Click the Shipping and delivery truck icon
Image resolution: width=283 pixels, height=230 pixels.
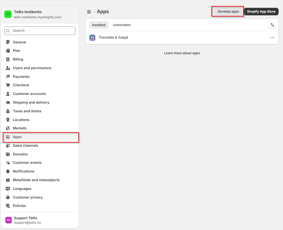point(8,102)
